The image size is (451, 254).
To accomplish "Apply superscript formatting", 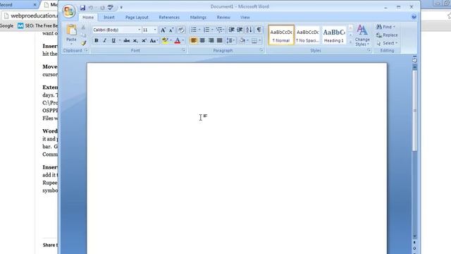I will coord(144,41).
